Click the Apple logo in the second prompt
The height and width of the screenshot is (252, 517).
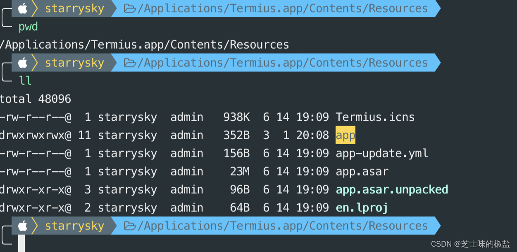pos(23,63)
